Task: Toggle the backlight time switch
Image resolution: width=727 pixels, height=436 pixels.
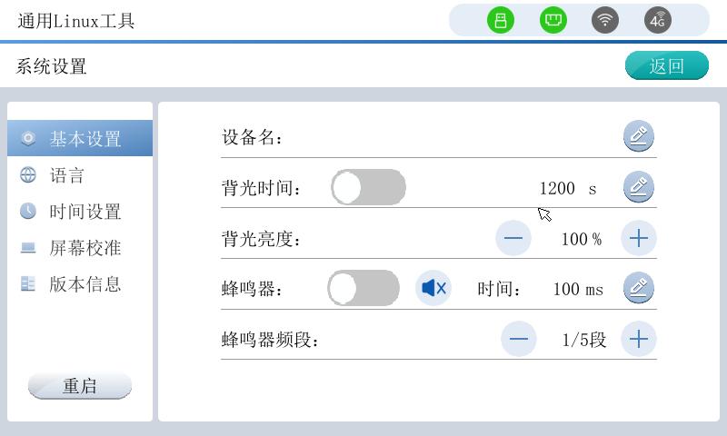Action: coord(368,188)
